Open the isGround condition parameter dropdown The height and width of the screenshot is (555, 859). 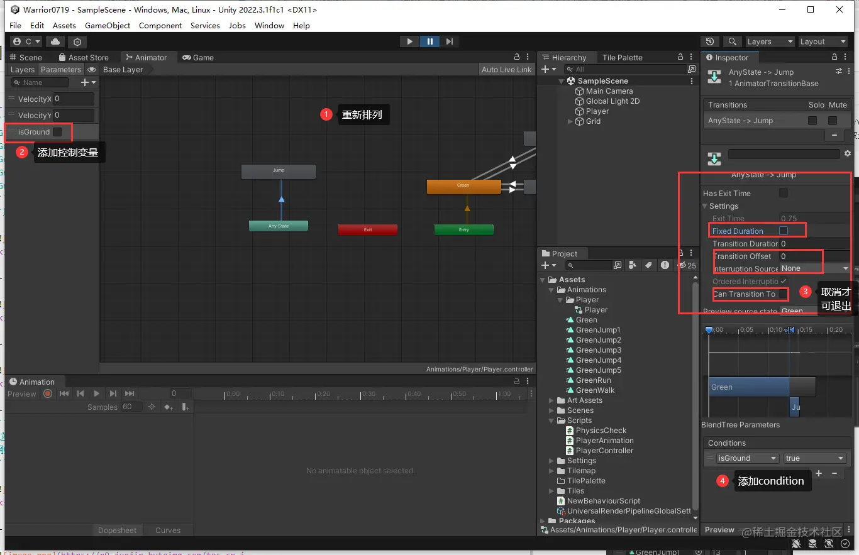(748, 458)
